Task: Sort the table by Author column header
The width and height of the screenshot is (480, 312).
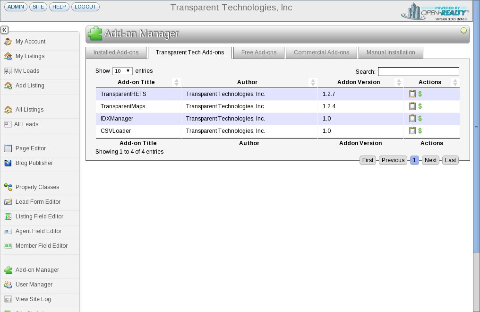Action: 248,82
